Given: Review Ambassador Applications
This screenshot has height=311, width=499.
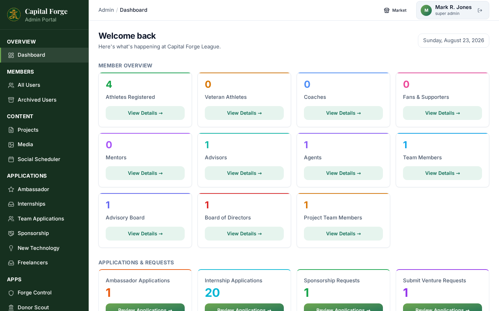Looking at the screenshot, I should coord(145,308).
